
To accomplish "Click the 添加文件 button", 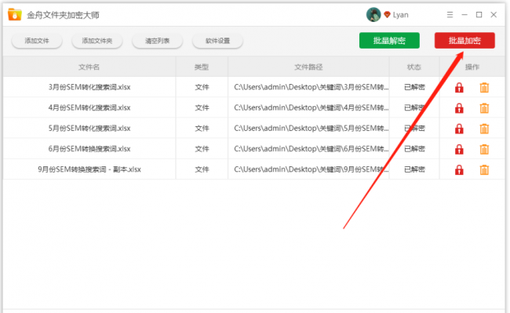I will (x=37, y=41).
